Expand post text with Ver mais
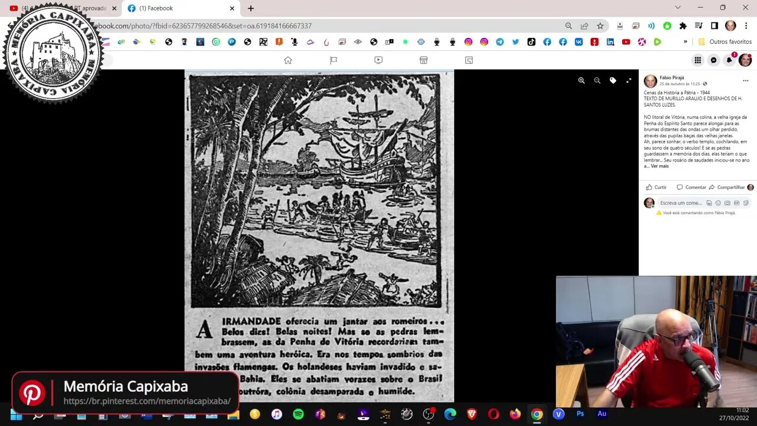 (660, 166)
